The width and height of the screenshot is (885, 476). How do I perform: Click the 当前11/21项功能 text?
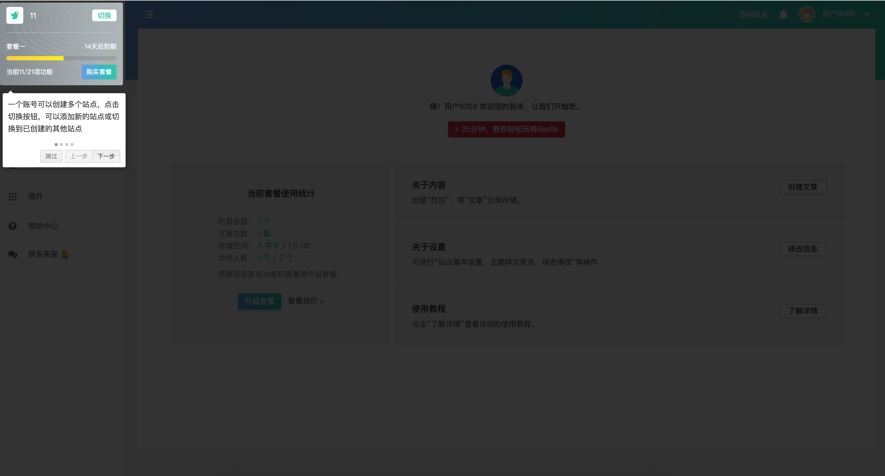pyautogui.click(x=30, y=72)
